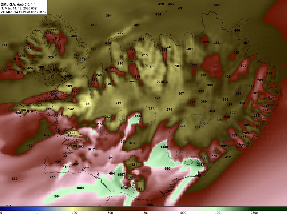Viewport: 287px width, 215px height.
Task: Select the 1163 height value
Action: point(67,167)
